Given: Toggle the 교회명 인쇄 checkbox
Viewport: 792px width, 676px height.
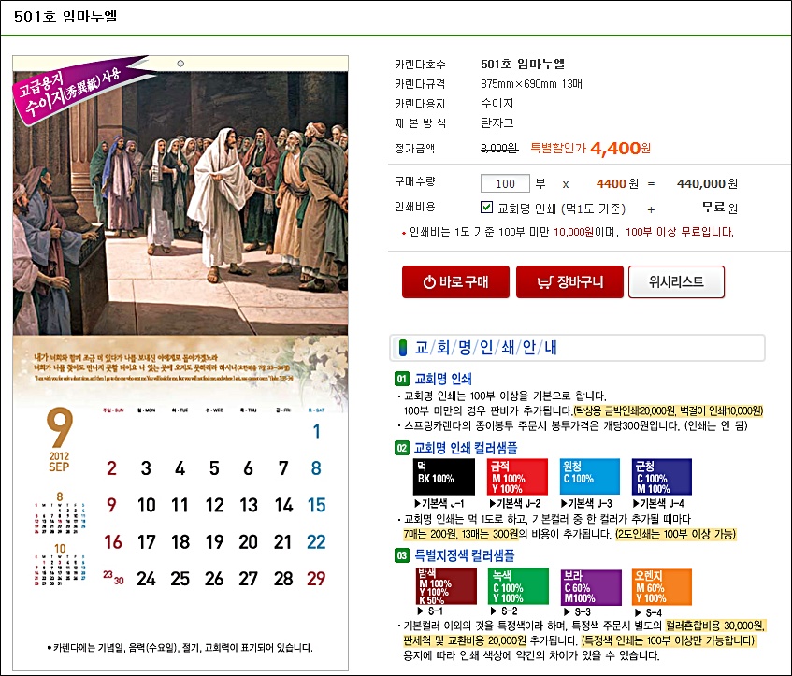Looking at the screenshot, I should [x=486, y=208].
